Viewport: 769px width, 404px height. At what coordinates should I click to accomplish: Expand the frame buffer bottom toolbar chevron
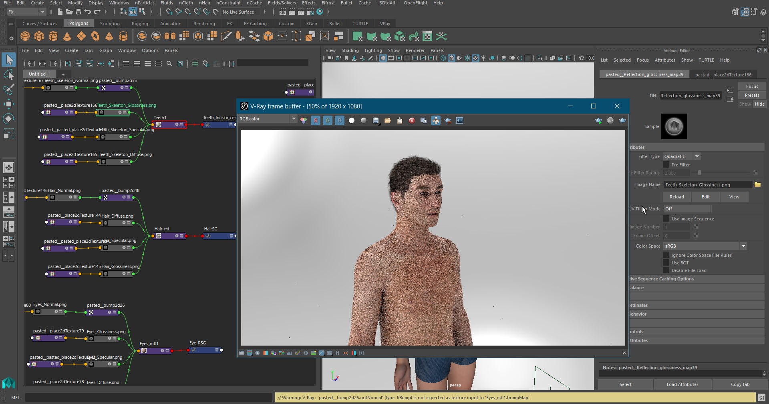click(x=624, y=353)
